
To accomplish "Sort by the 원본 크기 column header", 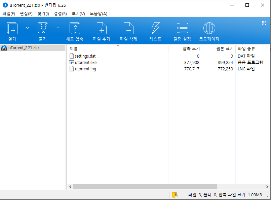I will (219, 48).
